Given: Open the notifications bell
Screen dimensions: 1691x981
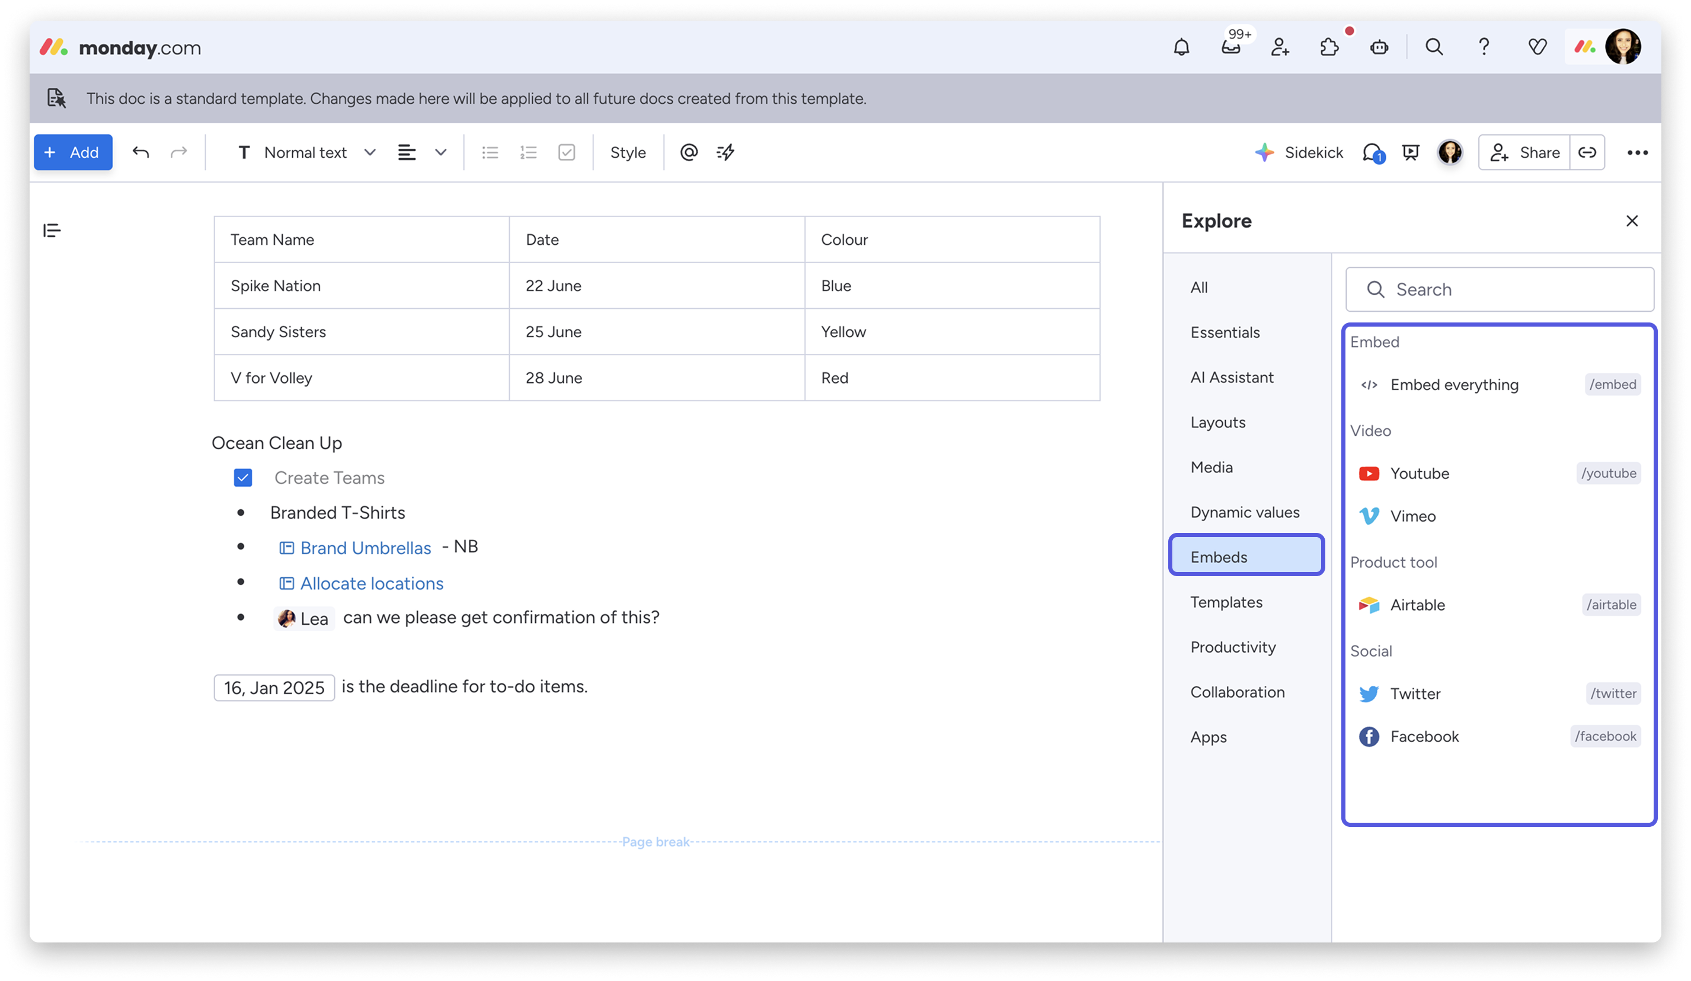Looking at the screenshot, I should [x=1181, y=47].
